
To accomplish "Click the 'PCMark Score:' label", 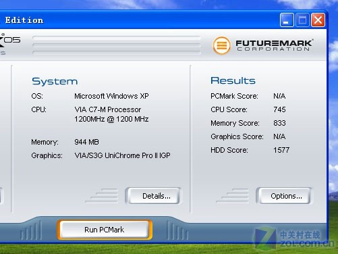I will 234,96.
